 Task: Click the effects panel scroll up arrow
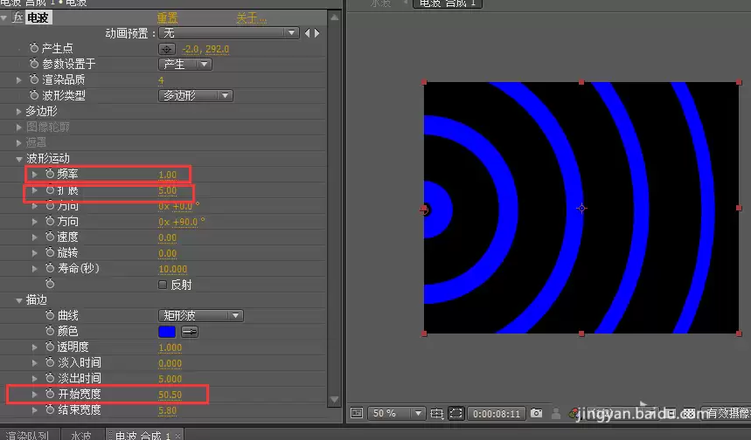point(334,17)
